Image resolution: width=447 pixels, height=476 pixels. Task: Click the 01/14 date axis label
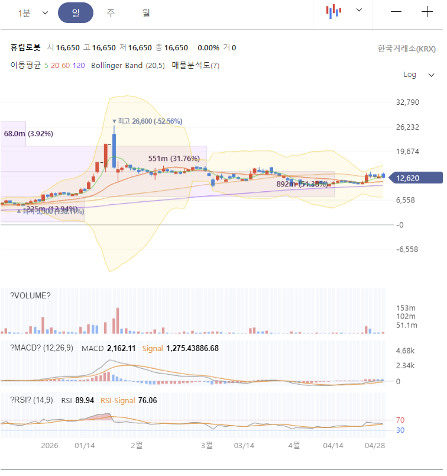coord(85,446)
